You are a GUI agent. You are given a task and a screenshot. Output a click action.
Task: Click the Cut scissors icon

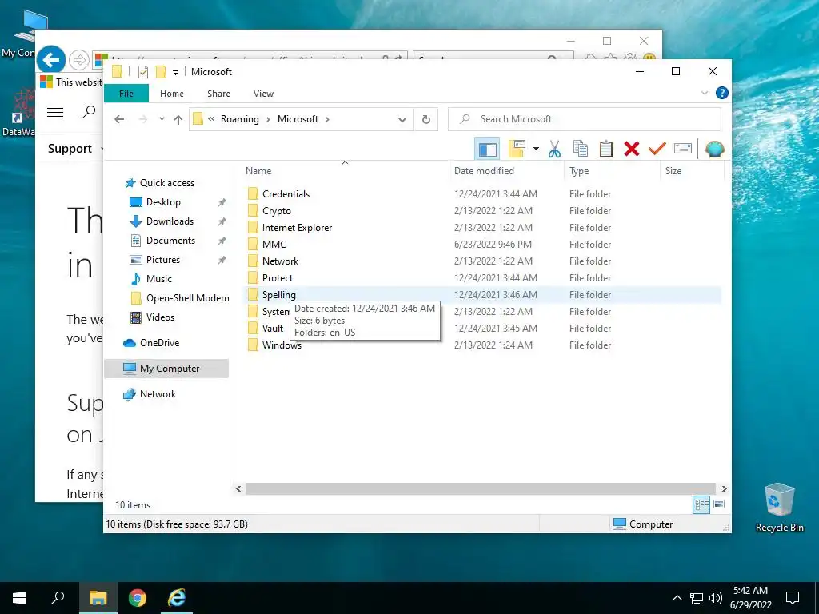click(x=554, y=149)
